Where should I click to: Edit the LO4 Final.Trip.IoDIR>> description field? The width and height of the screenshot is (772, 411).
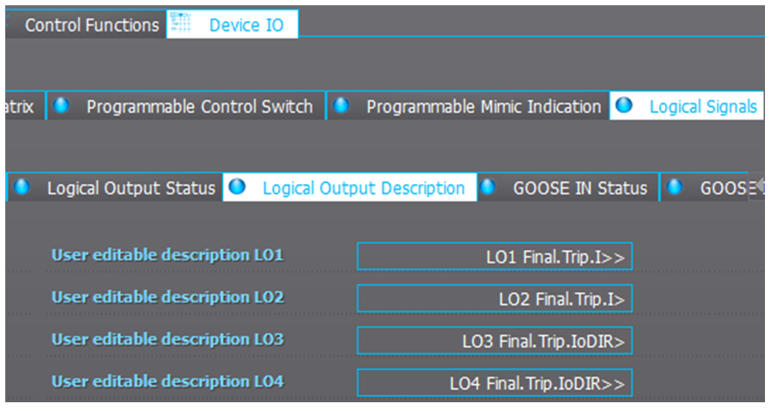coord(495,383)
